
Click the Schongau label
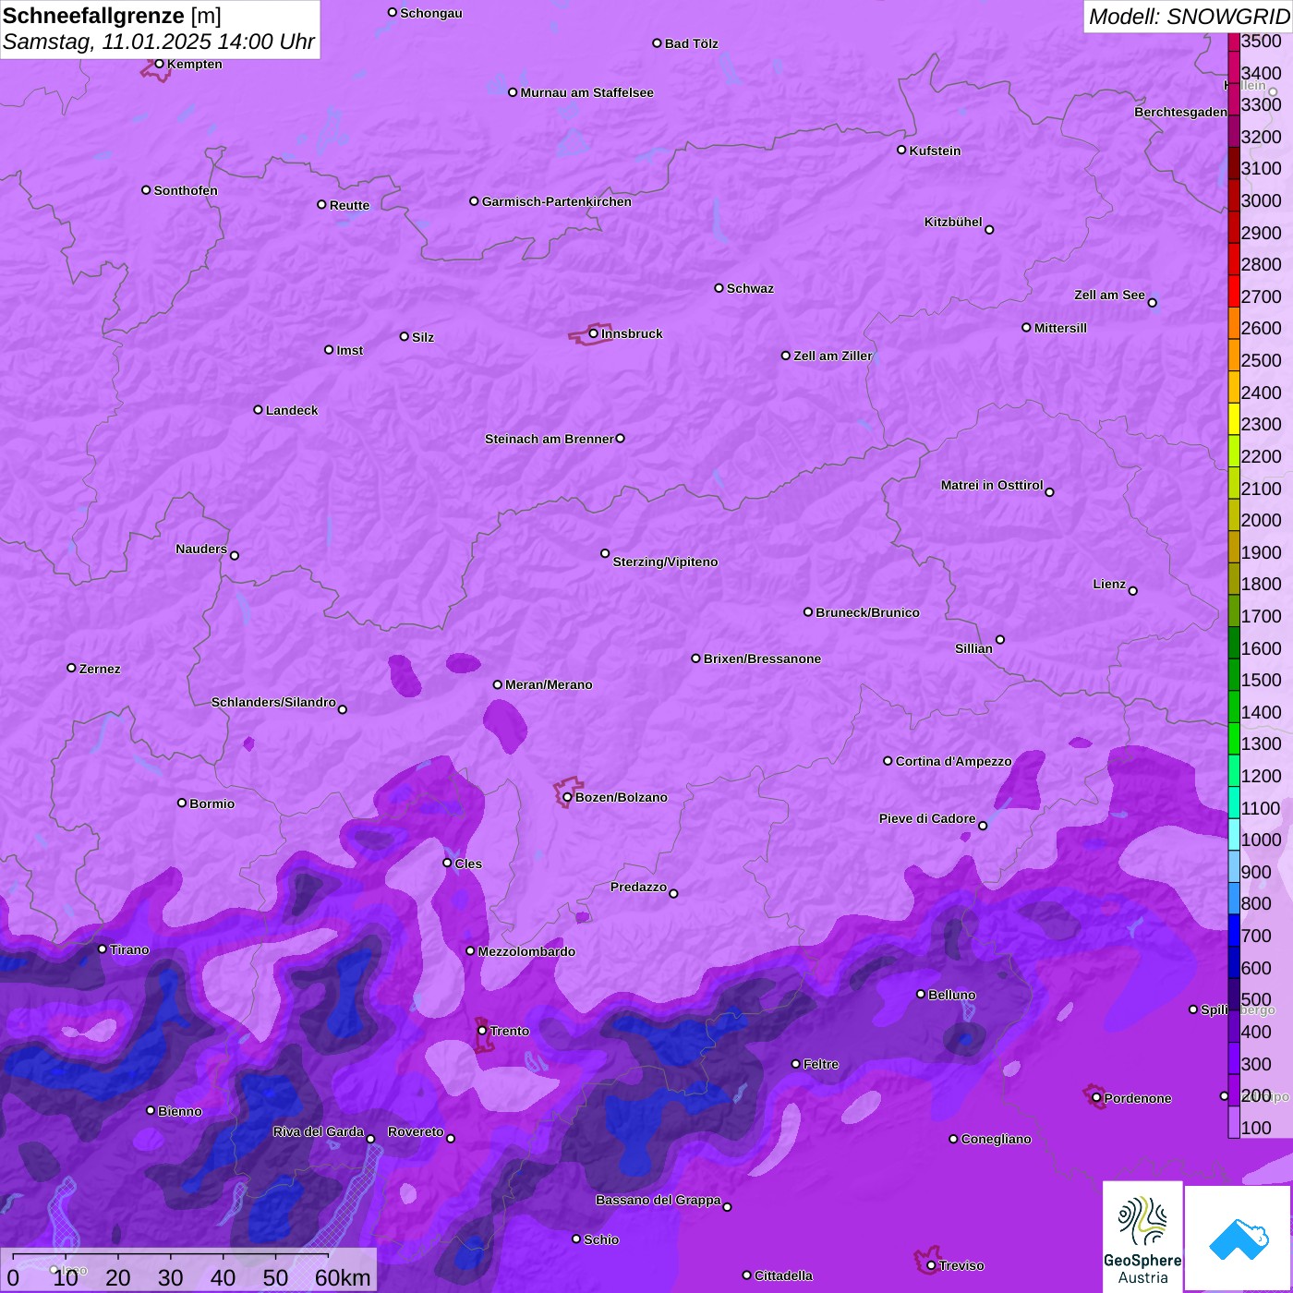(x=430, y=13)
